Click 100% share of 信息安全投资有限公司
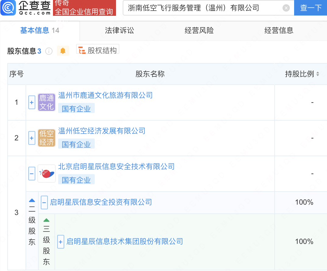This screenshot has height=271, width=327. [x=304, y=202]
